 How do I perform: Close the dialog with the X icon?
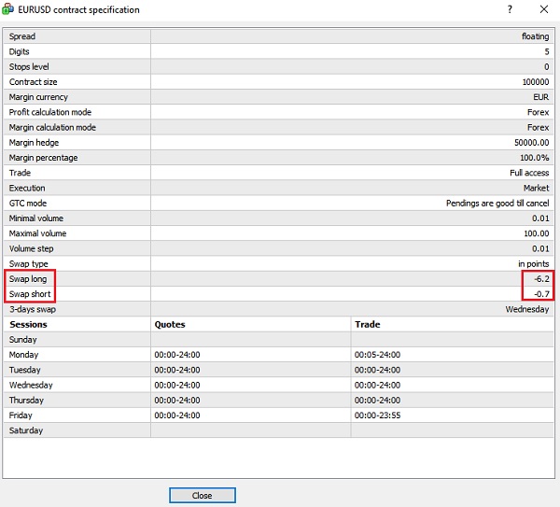(x=544, y=9)
